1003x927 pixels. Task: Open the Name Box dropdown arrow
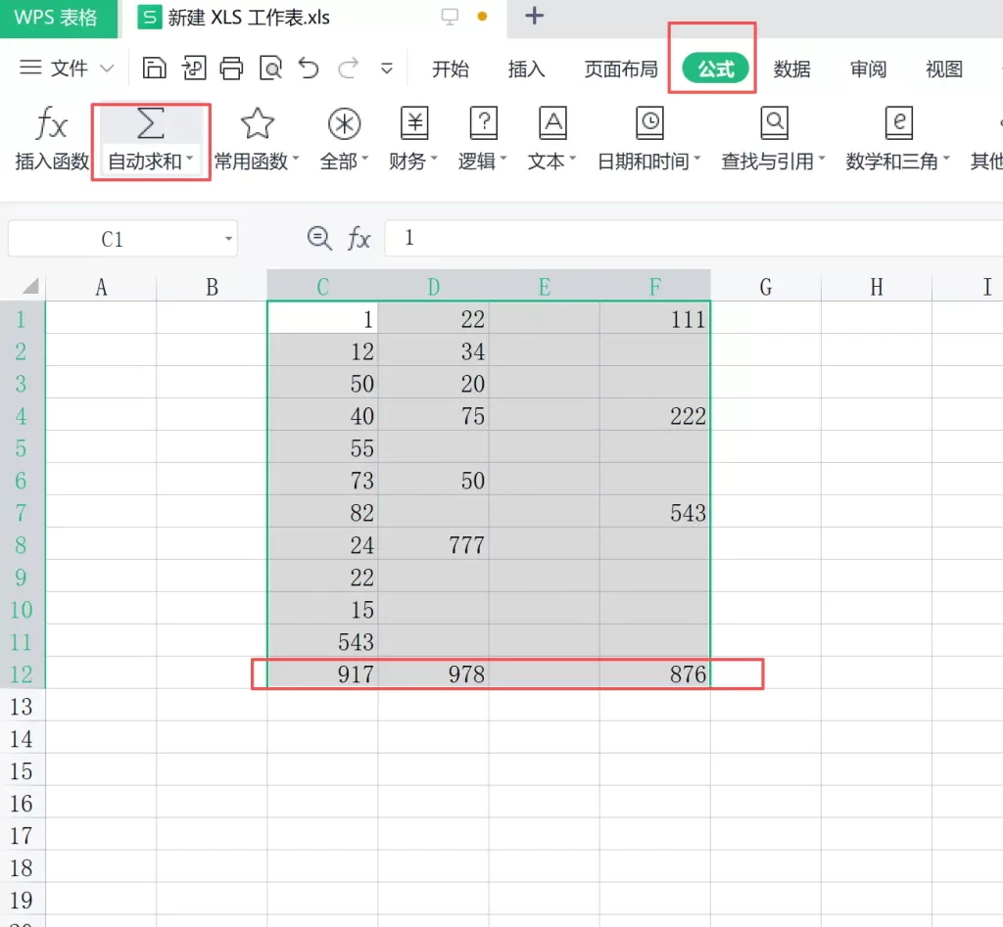pyautogui.click(x=226, y=238)
